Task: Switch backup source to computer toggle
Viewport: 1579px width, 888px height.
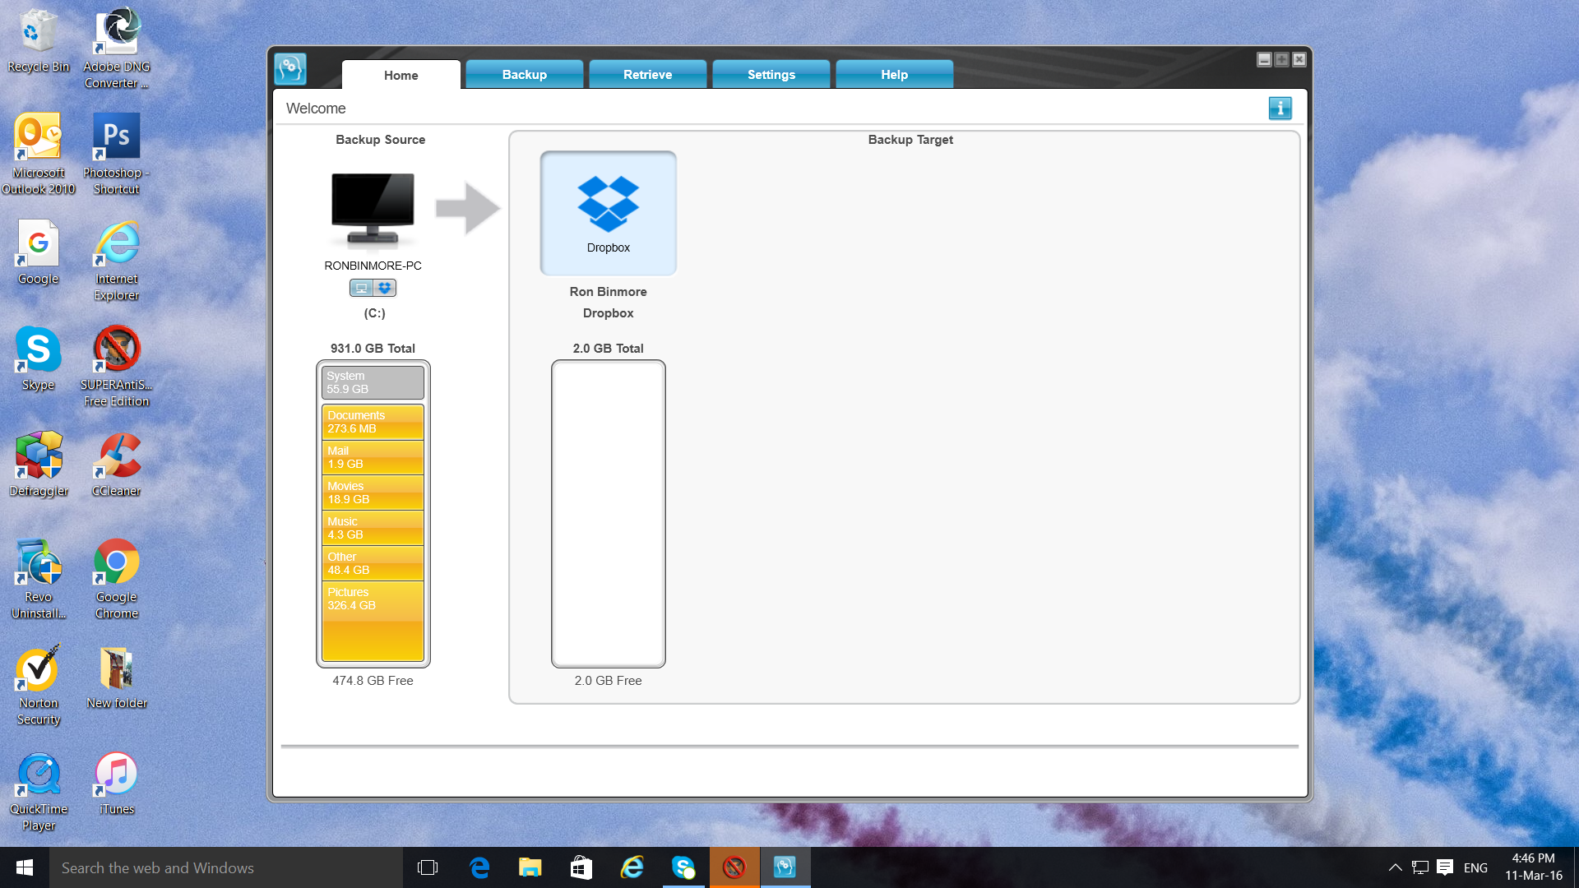Action: (x=361, y=288)
